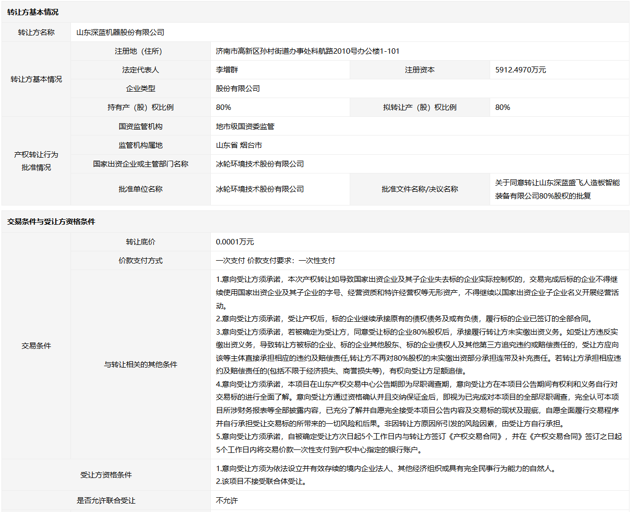Screen dimensions: 631x512
Task: Click the 拟转让产（股）权比例 label
Action: [x=420, y=107]
